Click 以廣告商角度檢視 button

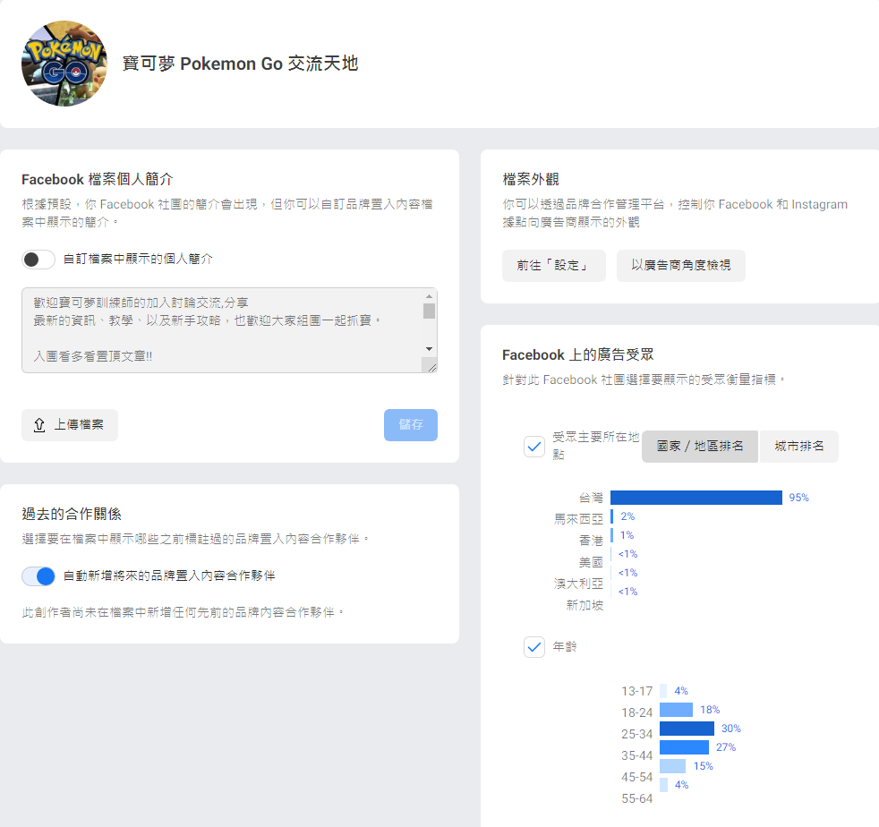(681, 266)
